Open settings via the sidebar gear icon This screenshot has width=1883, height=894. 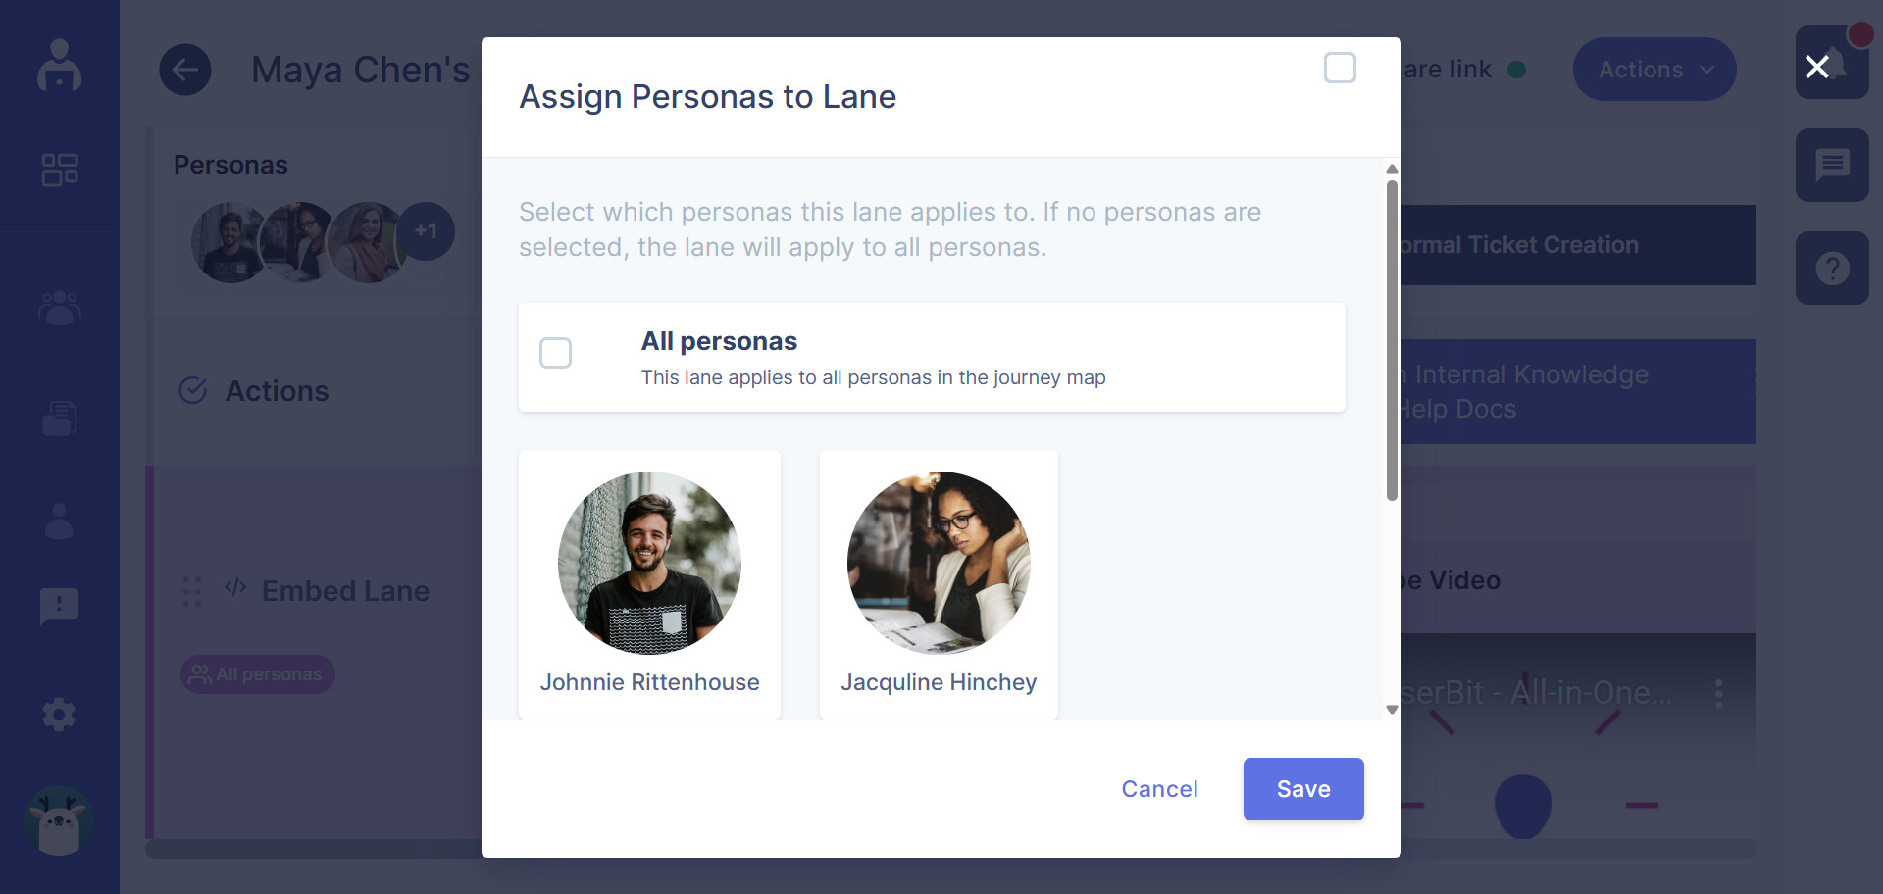click(59, 715)
